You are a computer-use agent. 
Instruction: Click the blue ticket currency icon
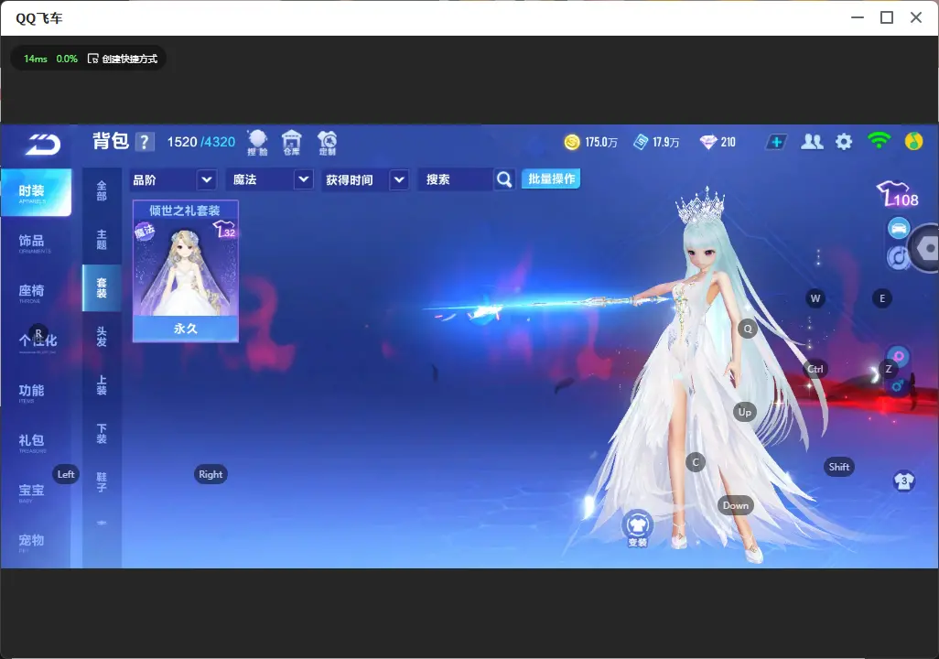pos(641,142)
